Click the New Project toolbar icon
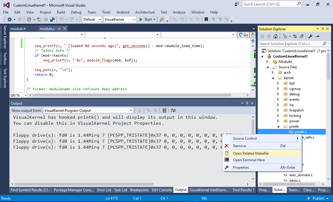Viewport: 333px width, 202px height. tap(29, 19)
